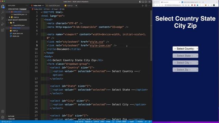219x123 pixels.
Task: Close the Document browser tab
Action: [179, 2]
